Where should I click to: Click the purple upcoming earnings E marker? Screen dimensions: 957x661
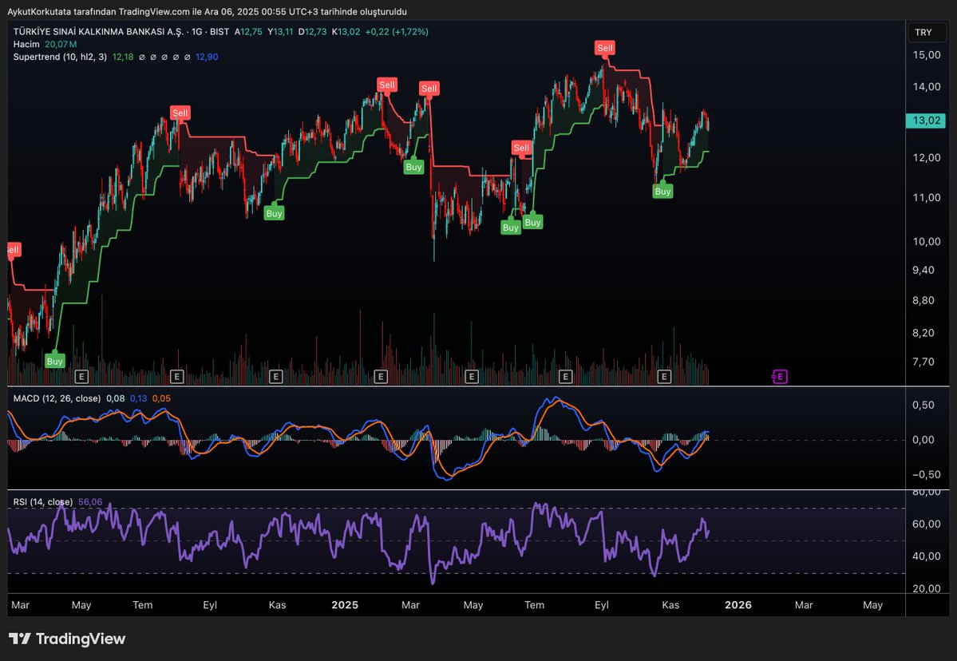coord(779,377)
